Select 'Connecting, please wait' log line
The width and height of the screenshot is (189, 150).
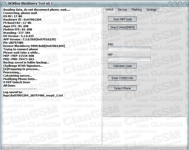click(x=20, y=13)
